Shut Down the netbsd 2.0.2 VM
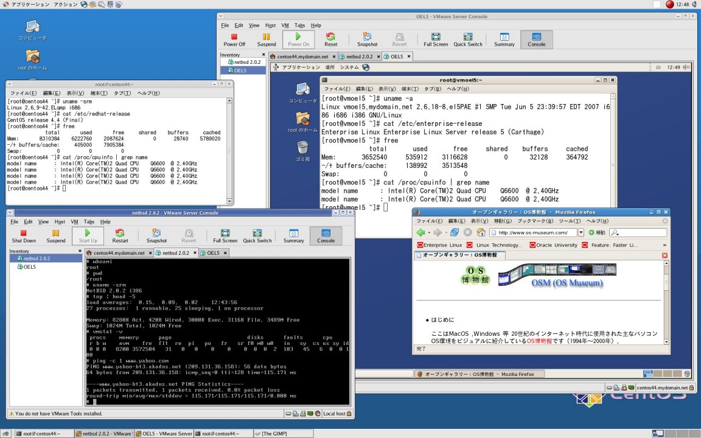701x438 pixels. tap(24, 236)
